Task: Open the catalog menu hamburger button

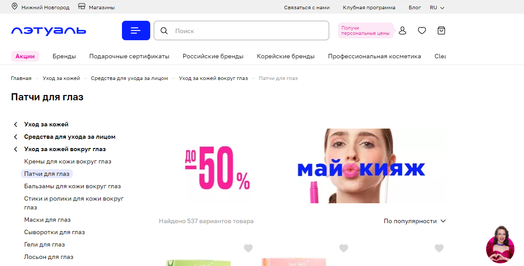Action: click(136, 30)
